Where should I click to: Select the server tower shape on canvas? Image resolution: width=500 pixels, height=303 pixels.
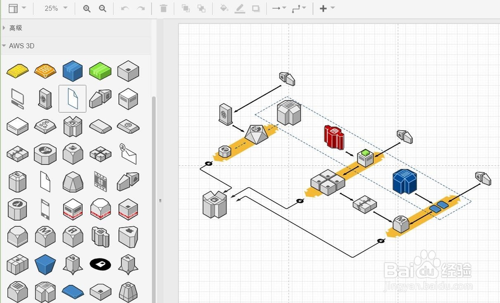(x=225, y=114)
